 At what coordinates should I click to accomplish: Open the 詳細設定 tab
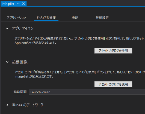(102, 18)
